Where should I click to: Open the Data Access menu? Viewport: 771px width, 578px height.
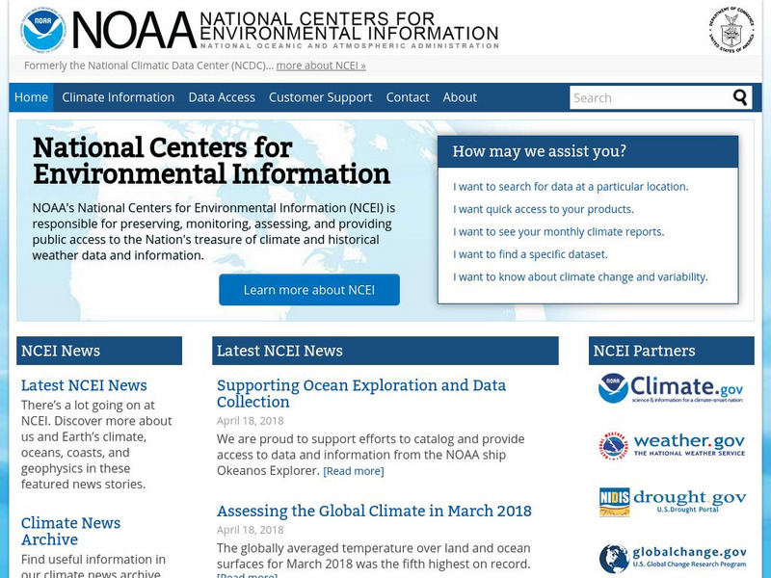222,97
